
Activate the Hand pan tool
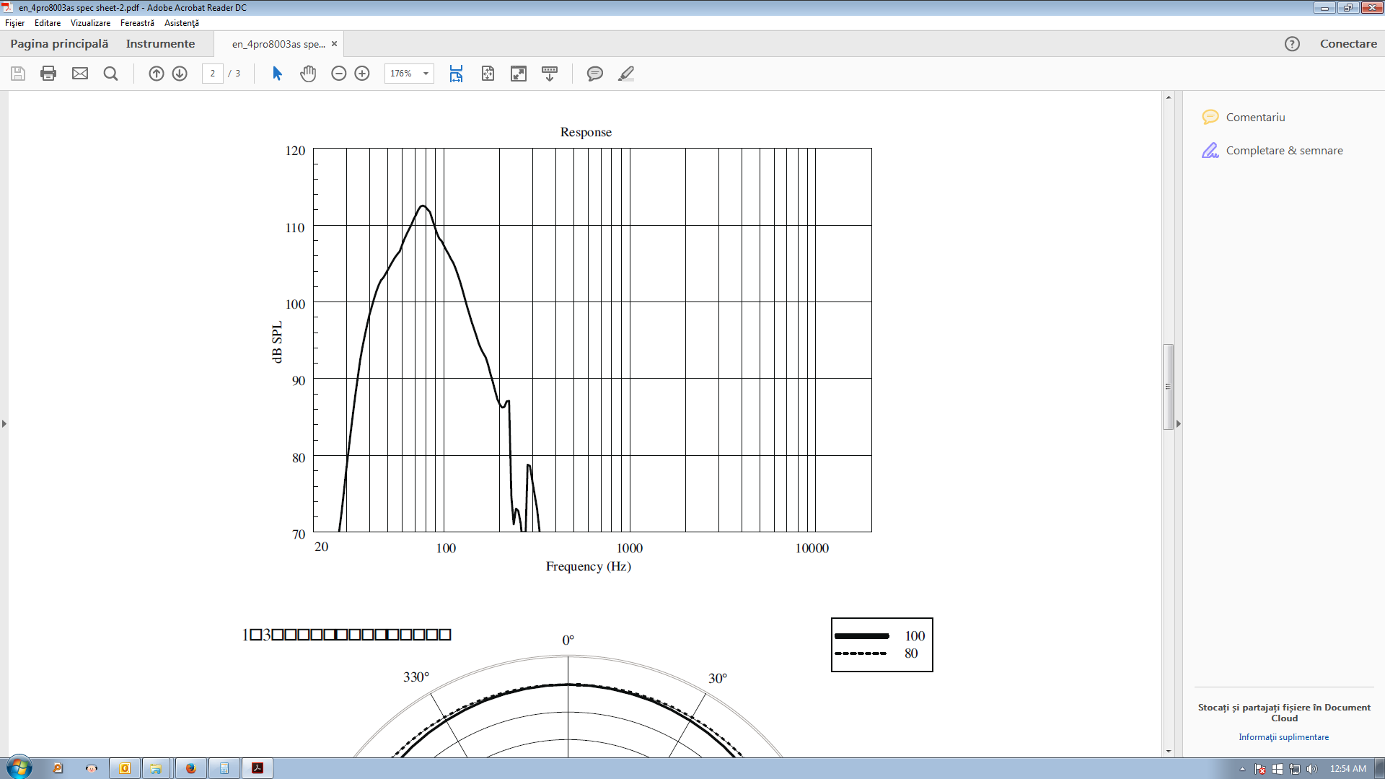point(308,74)
